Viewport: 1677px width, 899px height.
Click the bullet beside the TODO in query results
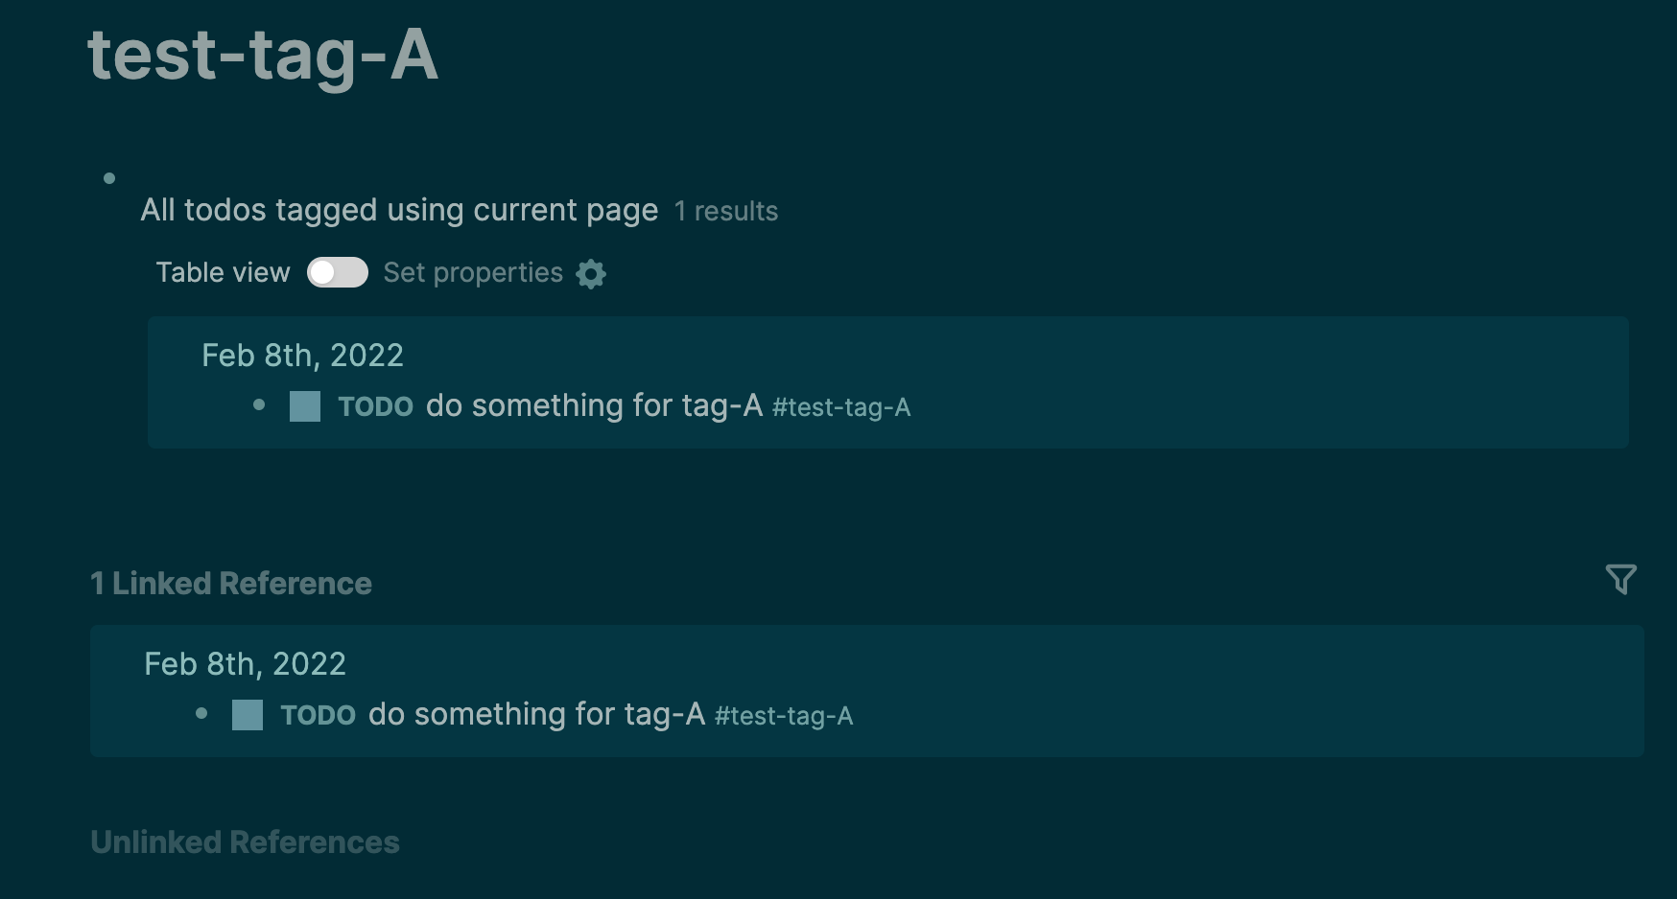click(x=259, y=406)
